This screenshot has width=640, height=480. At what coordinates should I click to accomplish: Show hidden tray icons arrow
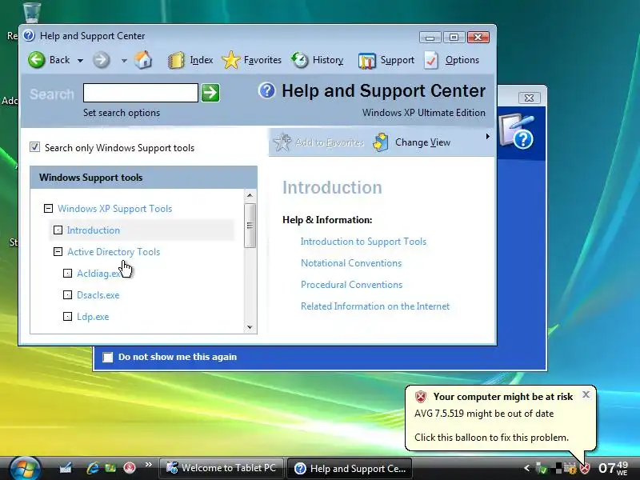(526, 468)
